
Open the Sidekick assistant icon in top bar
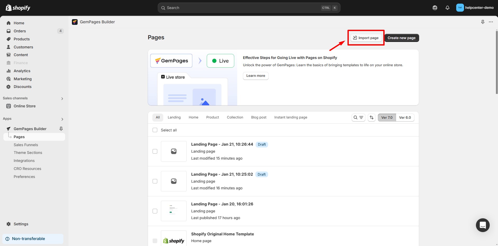435,8
